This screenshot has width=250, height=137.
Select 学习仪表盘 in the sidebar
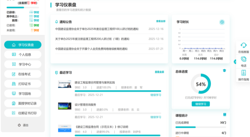click(23, 45)
